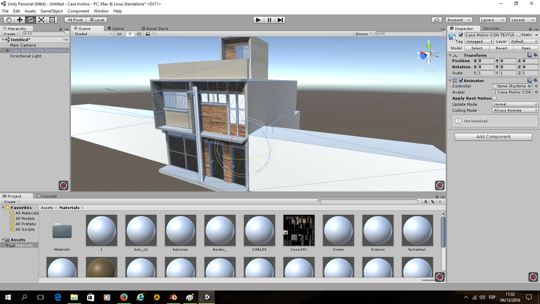Open the Layer dropdown showing Default
The height and width of the screenshot is (304, 540).
(x=524, y=42)
